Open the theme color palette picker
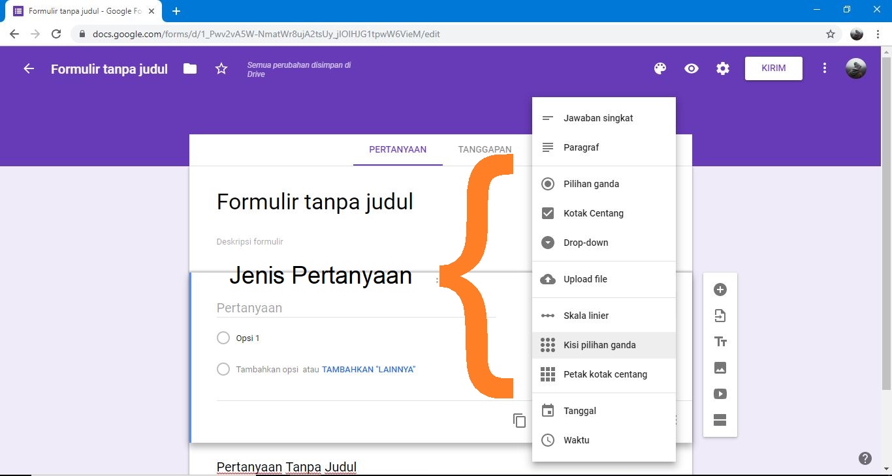Image resolution: width=892 pixels, height=476 pixels. click(660, 68)
